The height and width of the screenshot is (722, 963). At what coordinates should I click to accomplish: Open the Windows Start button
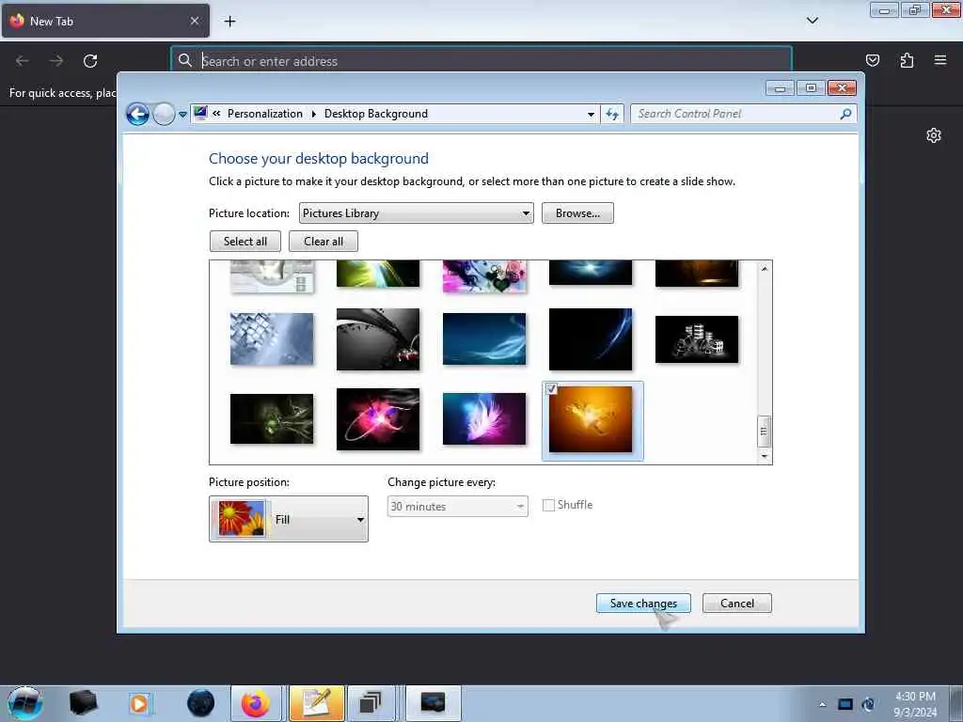click(x=24, y=703)
